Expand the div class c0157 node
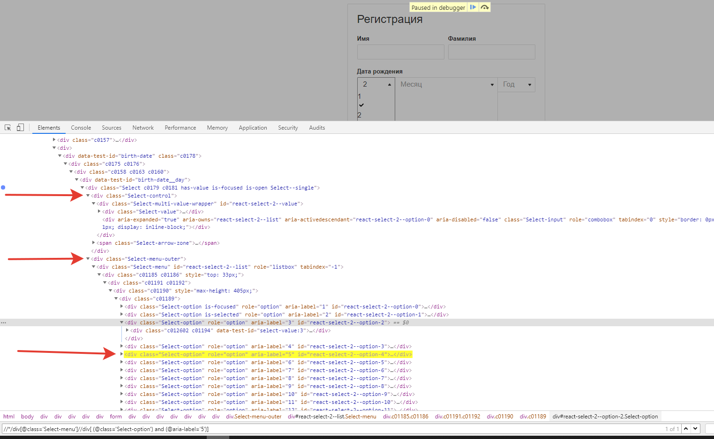 pos(54,140)
